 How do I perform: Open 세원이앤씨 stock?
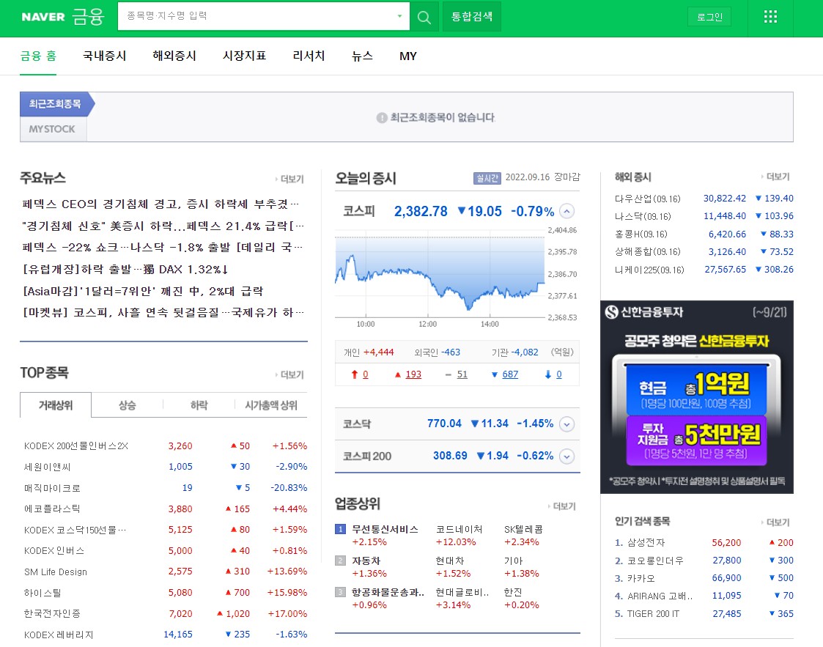pos(47,467)
